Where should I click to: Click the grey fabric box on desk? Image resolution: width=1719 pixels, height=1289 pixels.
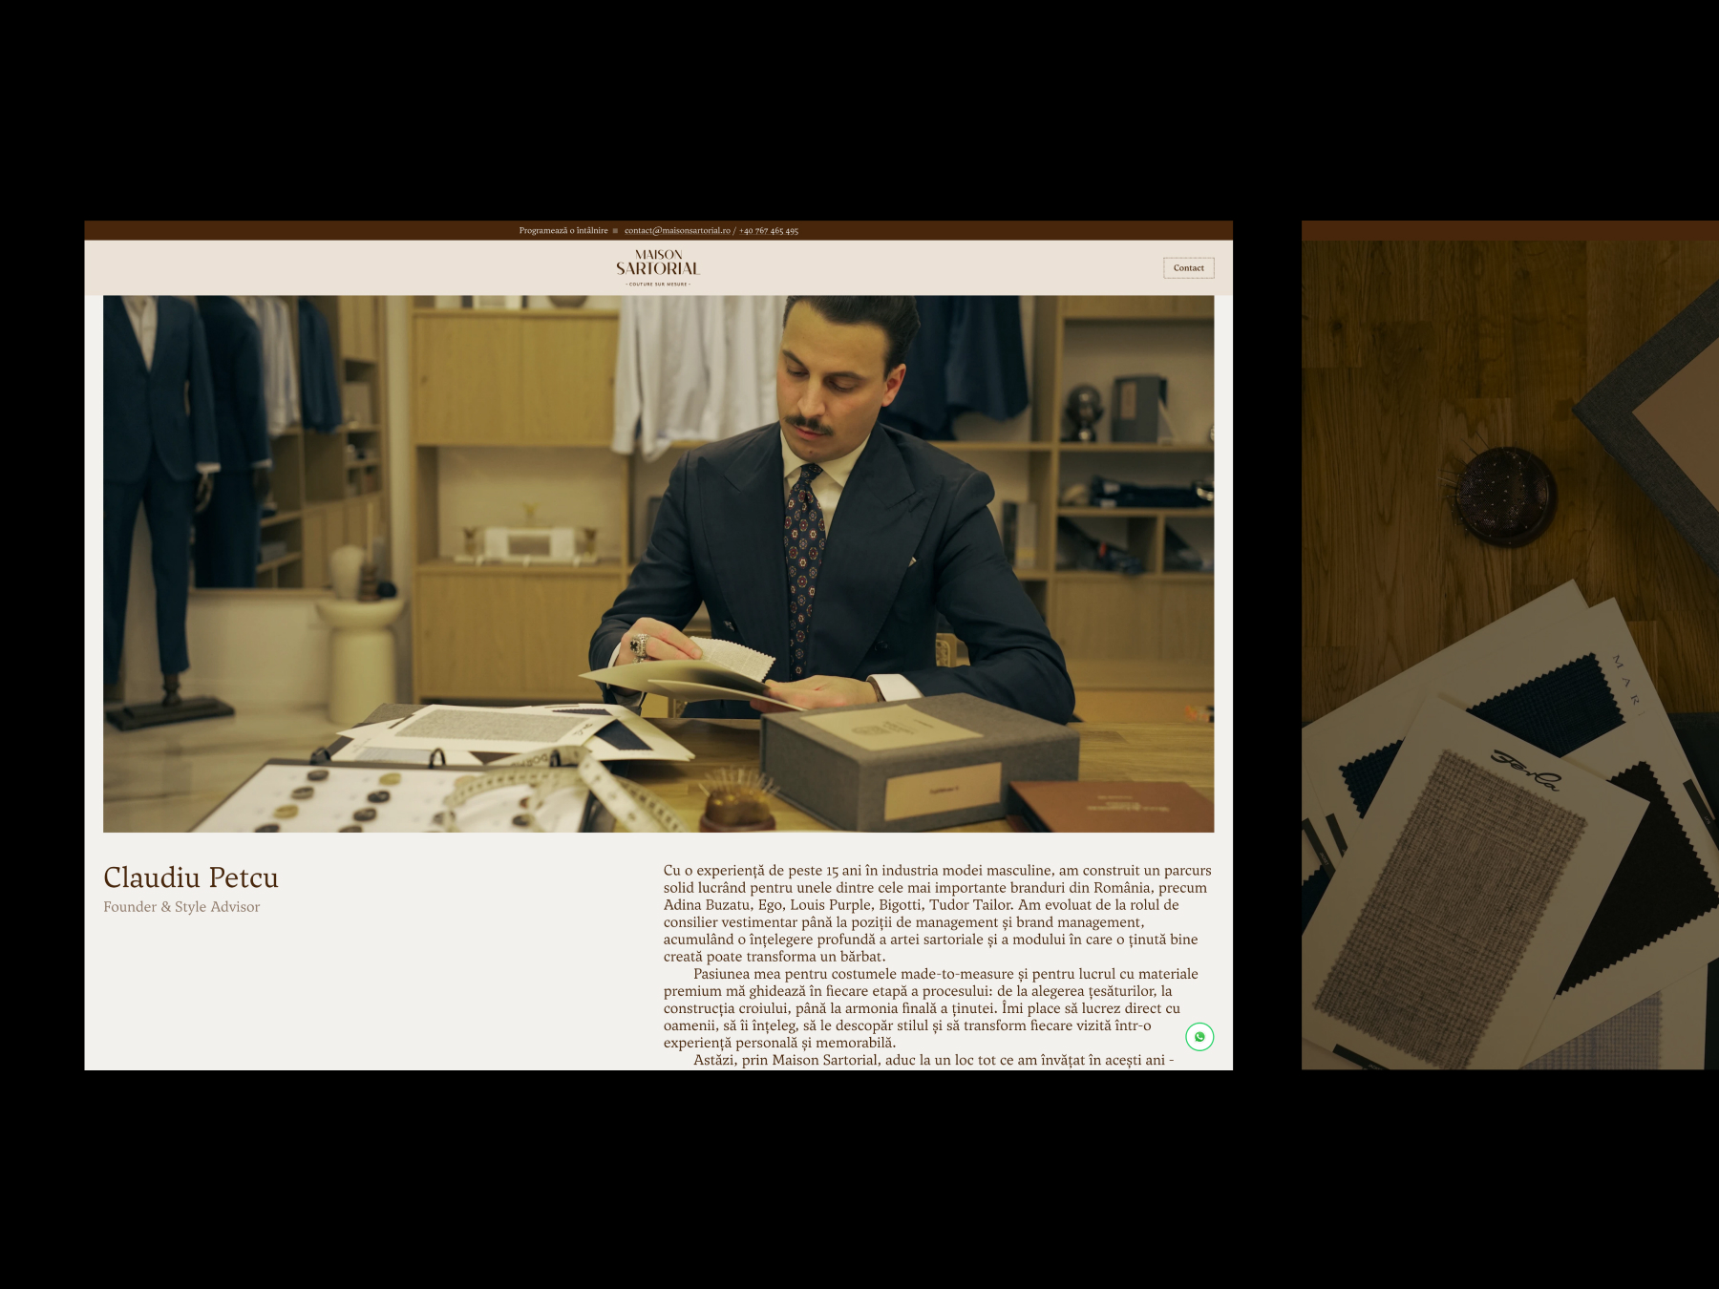click(917, 764)
